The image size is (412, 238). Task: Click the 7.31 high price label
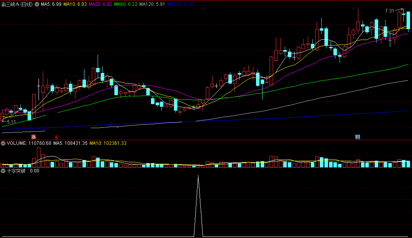coord(390,11)
